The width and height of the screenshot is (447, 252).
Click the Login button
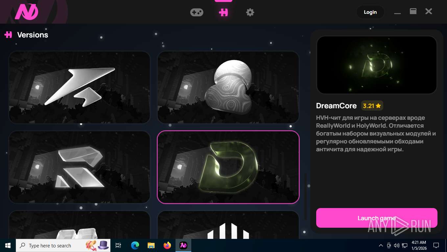(x=370, y=12)
